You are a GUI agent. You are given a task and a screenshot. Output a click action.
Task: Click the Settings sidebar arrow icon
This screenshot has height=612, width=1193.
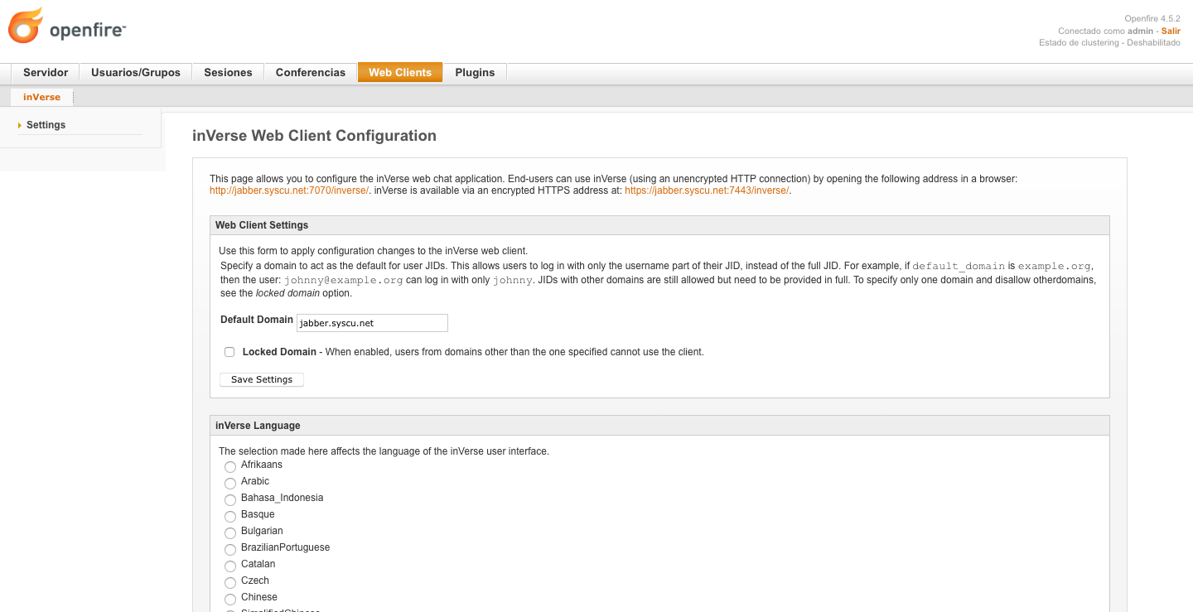(x=19, y=125)
